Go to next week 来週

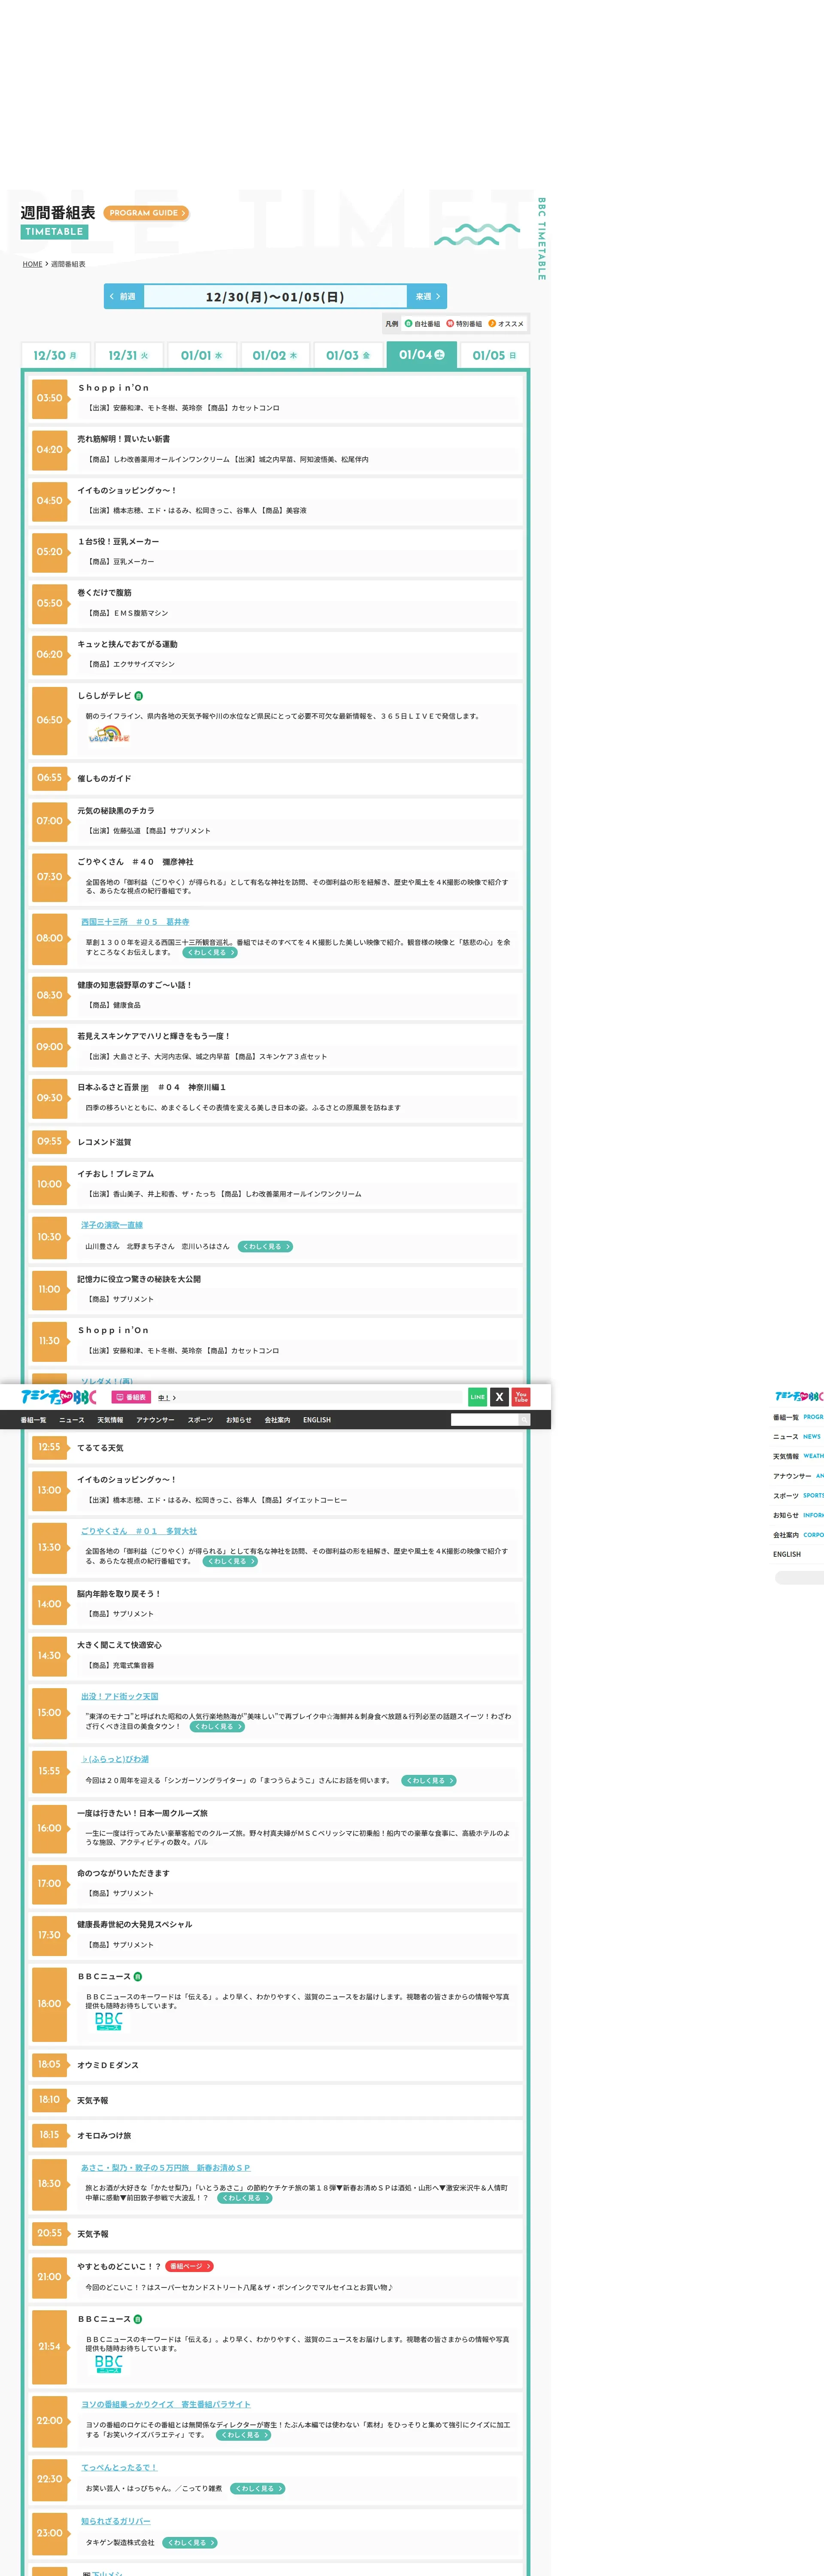[427, 297]
